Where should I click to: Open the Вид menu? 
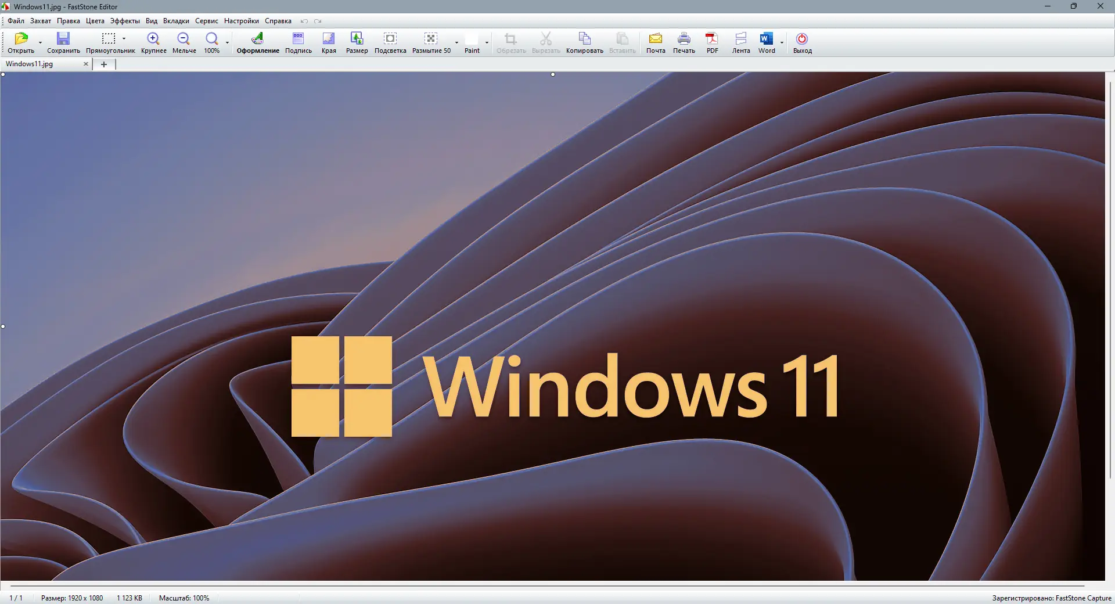152,21
